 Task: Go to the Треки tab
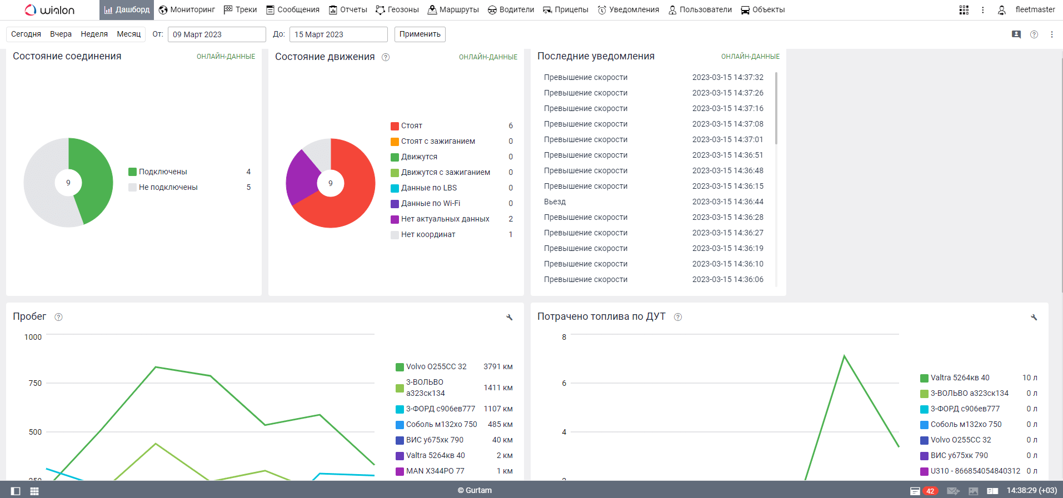240,10
